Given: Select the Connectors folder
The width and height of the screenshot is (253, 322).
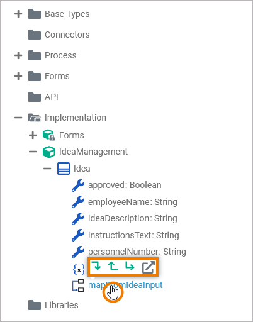Looking at the screenshot, I should tap(67, 35).
